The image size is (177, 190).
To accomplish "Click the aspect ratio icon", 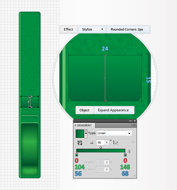I will click(115, 143).
